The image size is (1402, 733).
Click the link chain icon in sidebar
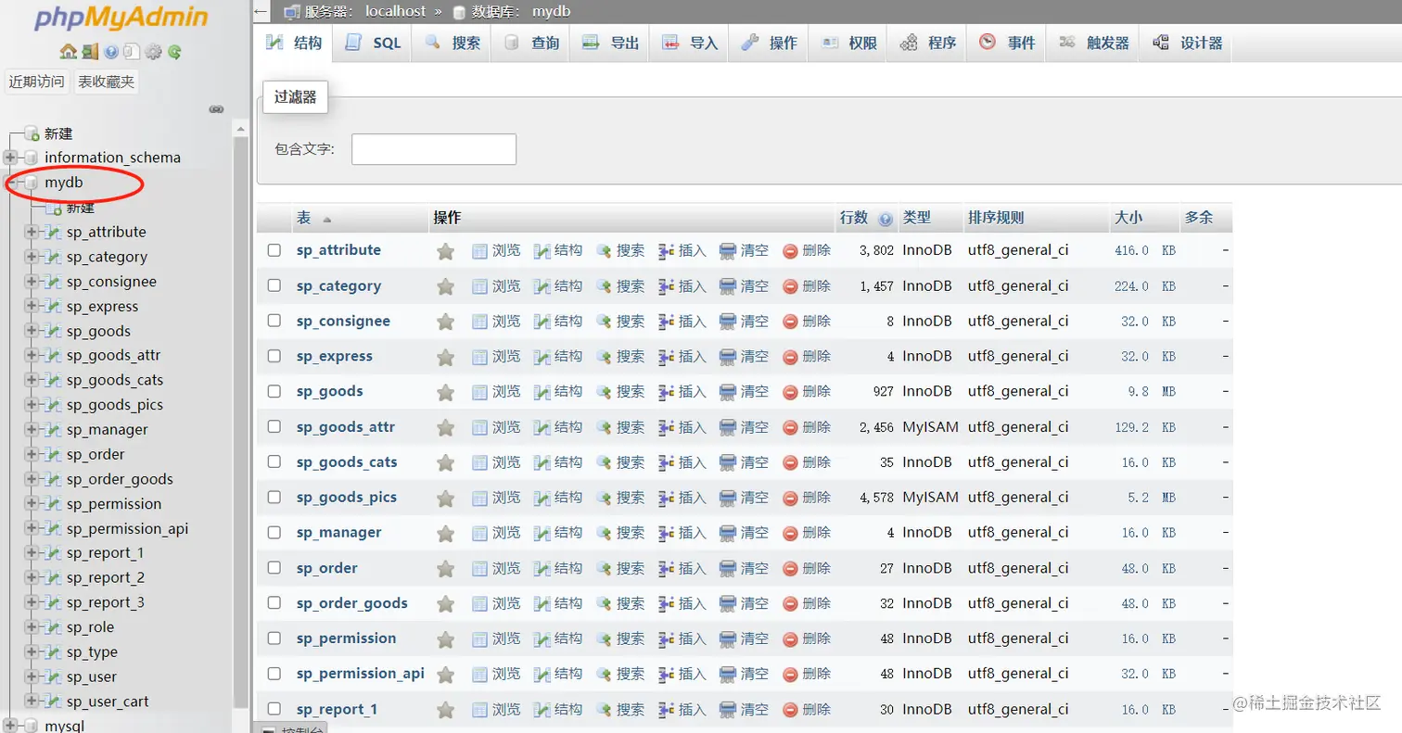click(x=216, y=109)
